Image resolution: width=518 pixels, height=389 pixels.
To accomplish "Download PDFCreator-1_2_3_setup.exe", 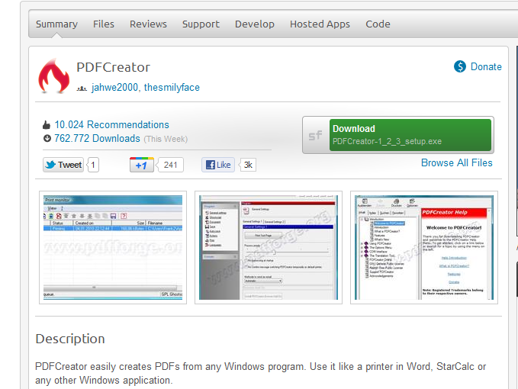I will click(410, 135).
